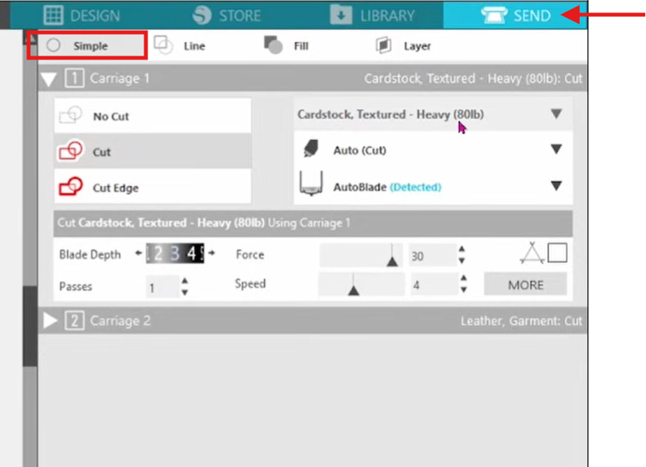Click the Passes value field
This screenshot has width=646, height=467.
[162, 287]
